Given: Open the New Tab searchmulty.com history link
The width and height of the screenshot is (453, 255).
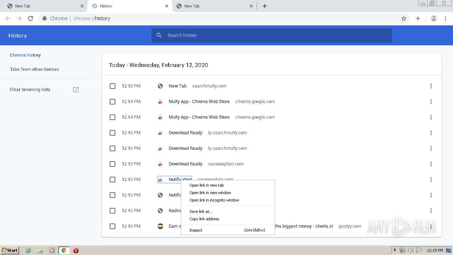Looking at the screenshot, I should coord(178,86).
